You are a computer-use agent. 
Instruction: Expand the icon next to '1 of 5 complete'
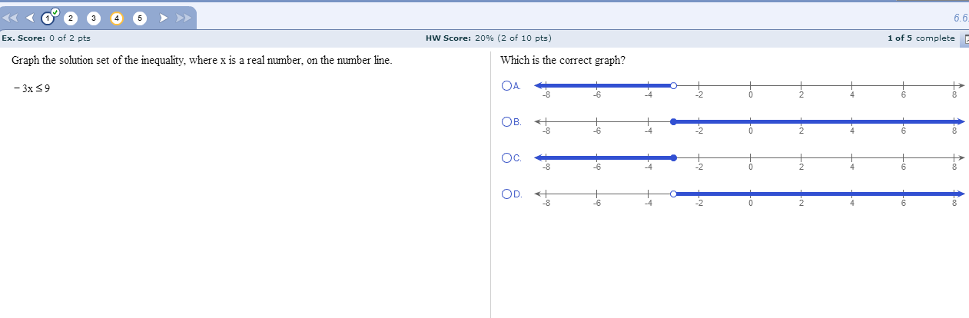(964, 38)
